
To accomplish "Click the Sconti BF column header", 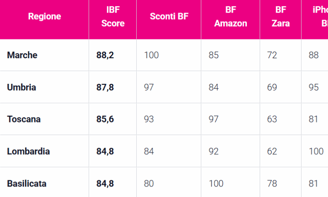I will pyautogui.click(x=169, y=16).
